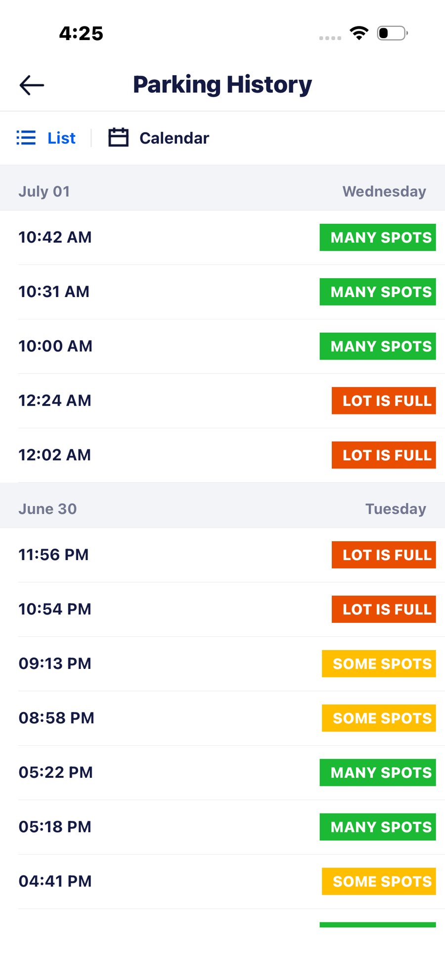Open the 08:58 PM parking entry
The image size is (445, 966).
tap(222, 718)
